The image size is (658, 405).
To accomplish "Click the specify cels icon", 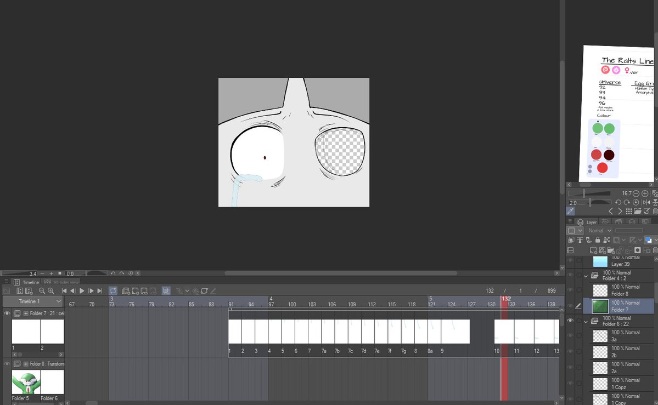I will click(144, 290).
